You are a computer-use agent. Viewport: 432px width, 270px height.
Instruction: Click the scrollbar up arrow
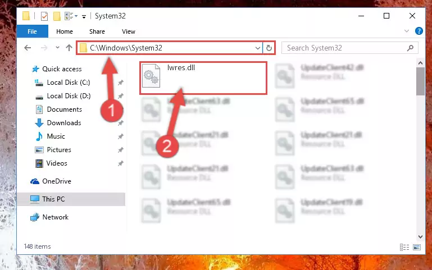[x=420, y=63]
